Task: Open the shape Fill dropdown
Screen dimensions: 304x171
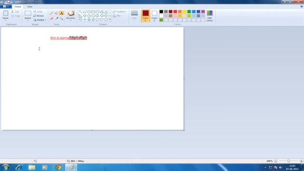Action: point(118,16)
